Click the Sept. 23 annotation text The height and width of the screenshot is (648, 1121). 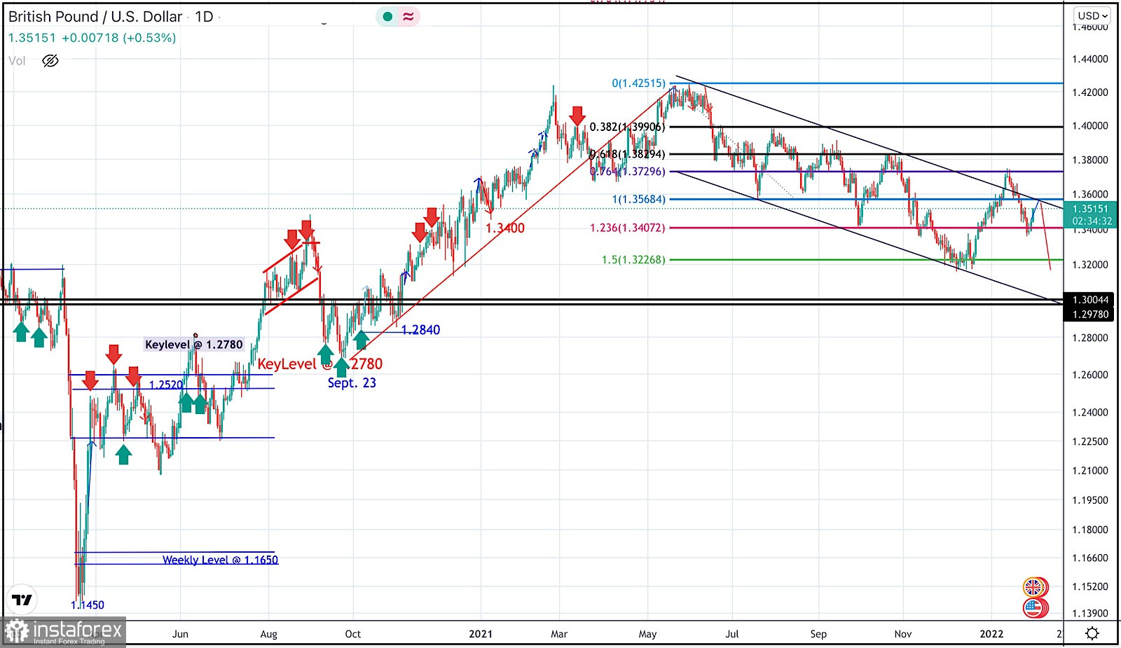[x=352, y=382]
